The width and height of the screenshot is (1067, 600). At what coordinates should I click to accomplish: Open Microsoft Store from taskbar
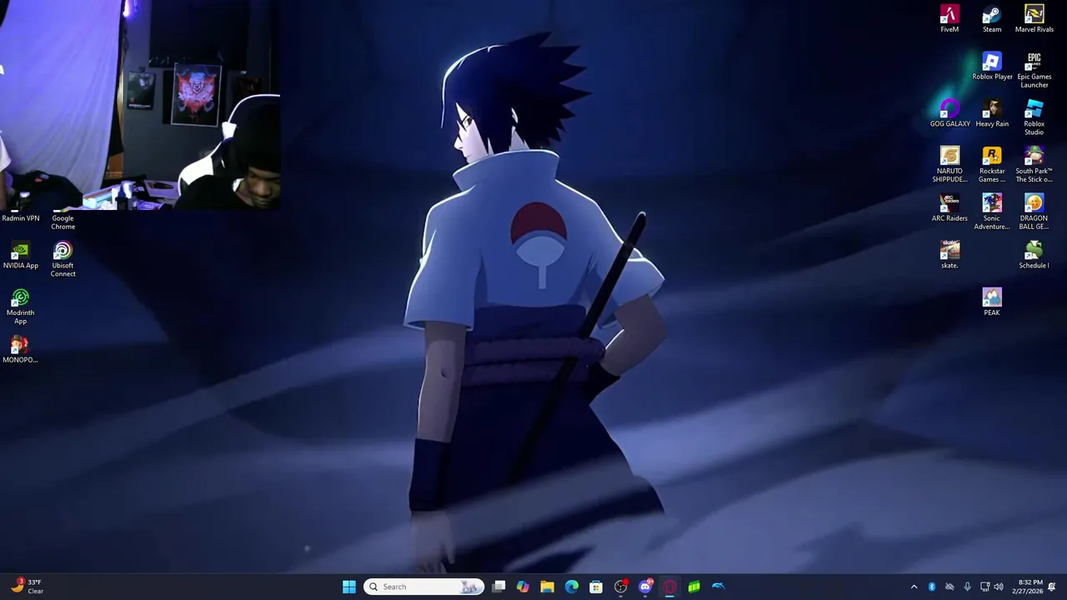pyautogui.click(x=596, y=587)
